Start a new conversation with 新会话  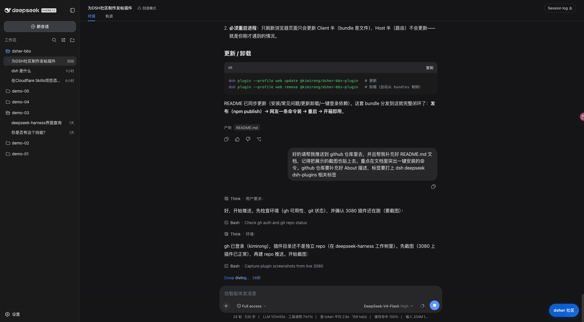40,27
